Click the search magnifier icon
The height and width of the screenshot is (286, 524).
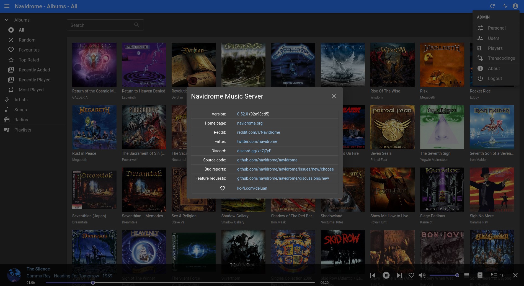(136, 25)
